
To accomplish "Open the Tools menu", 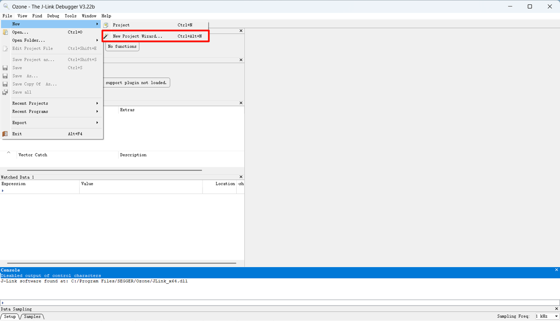I will click(70, 16).
